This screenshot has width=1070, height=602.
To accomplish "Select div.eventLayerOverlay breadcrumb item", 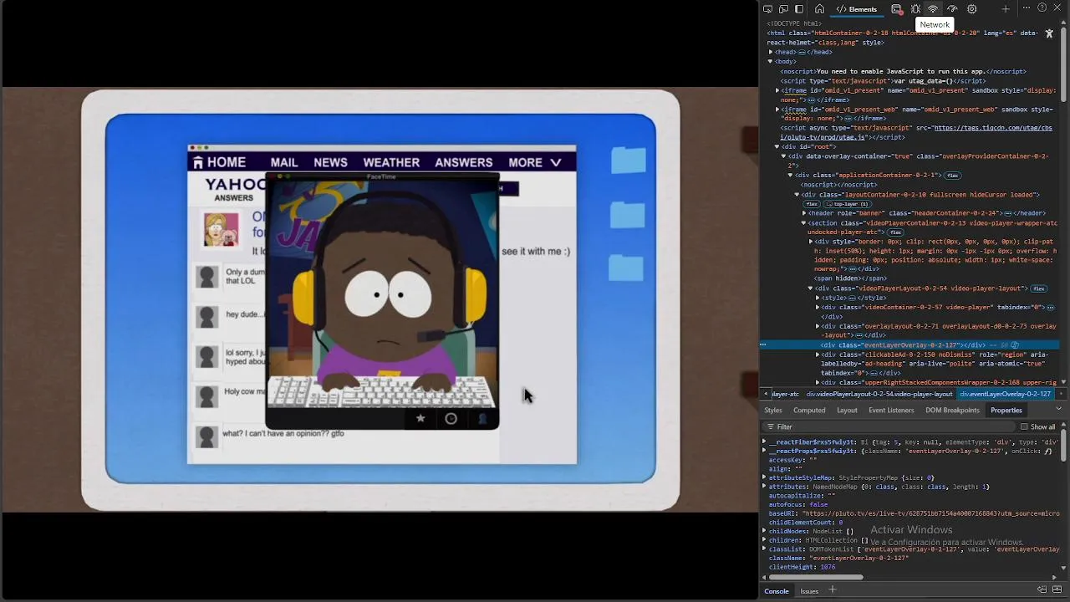I will click(x=1005, y=394).
